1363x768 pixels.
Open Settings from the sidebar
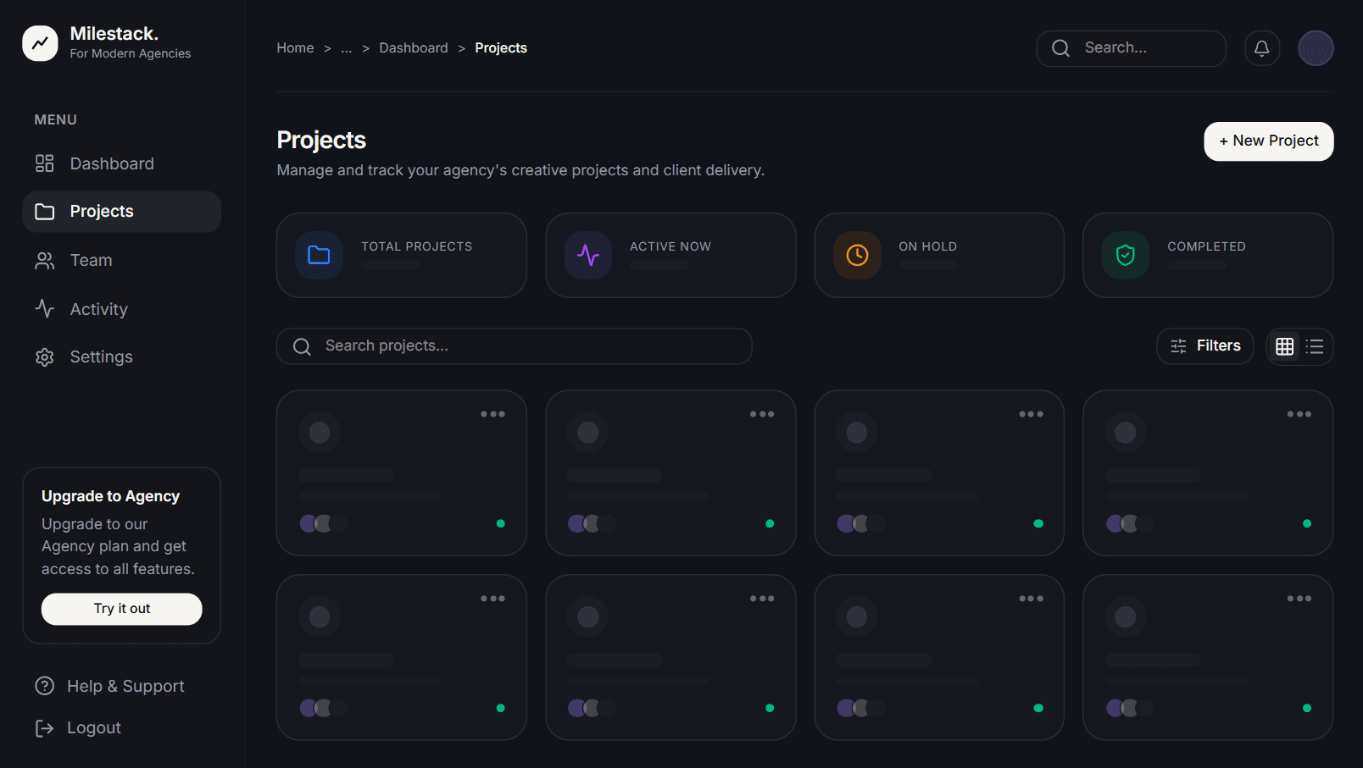[x=121, y=356]
